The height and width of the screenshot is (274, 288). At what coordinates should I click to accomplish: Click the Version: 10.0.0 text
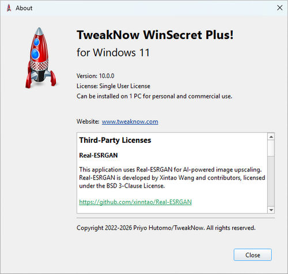click(x=96, y=76)
